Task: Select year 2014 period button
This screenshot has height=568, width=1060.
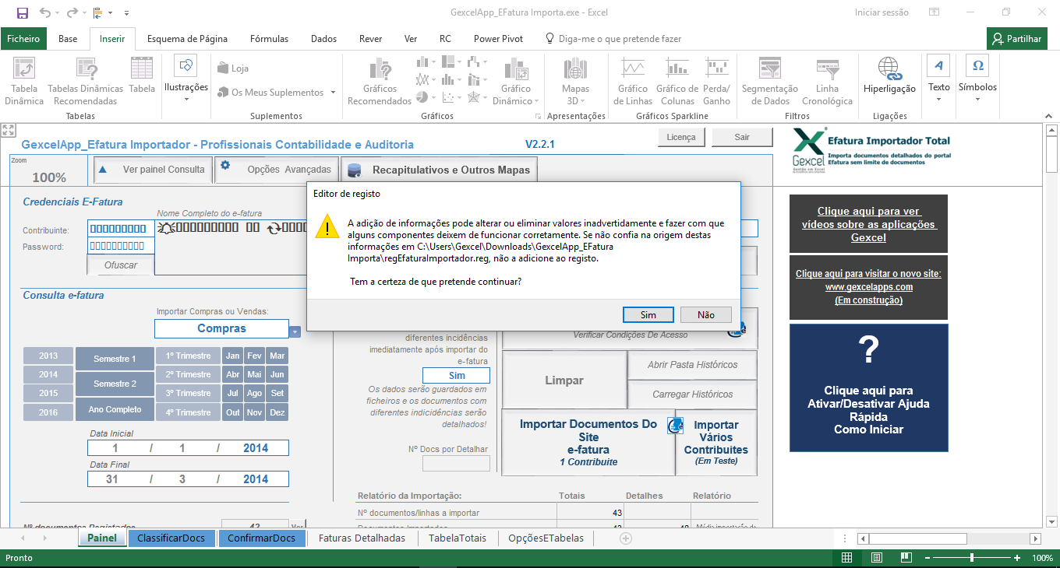Action: 48,374
